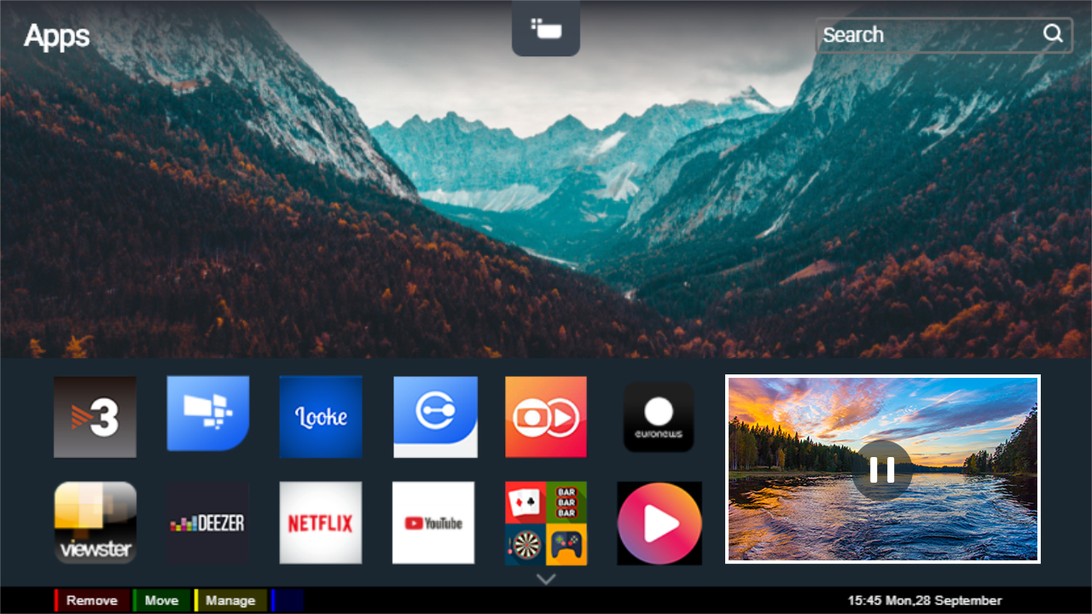The width and height of the screenshot is (1092, 614).
Task: Open the YouTube app
Action: [x=433, y=522]
